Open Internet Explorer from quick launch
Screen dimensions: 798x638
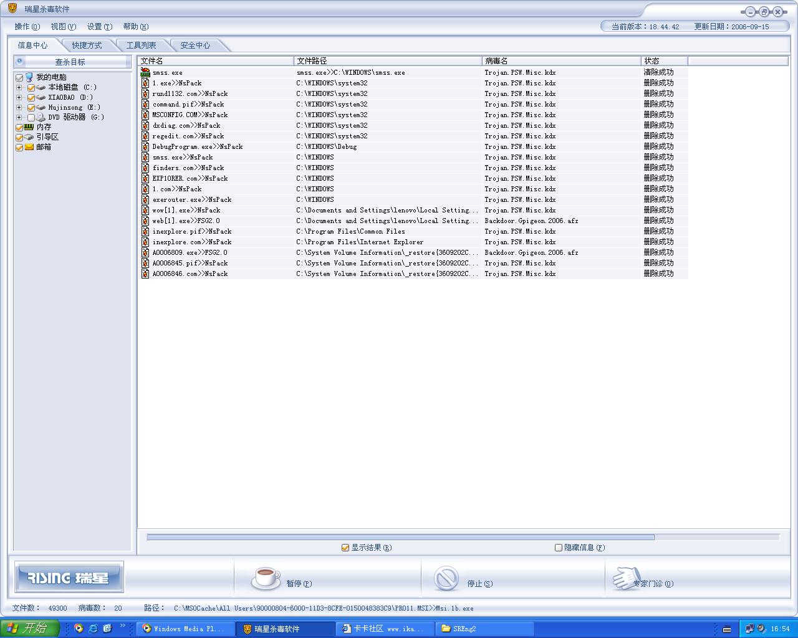tap(93, 628)
